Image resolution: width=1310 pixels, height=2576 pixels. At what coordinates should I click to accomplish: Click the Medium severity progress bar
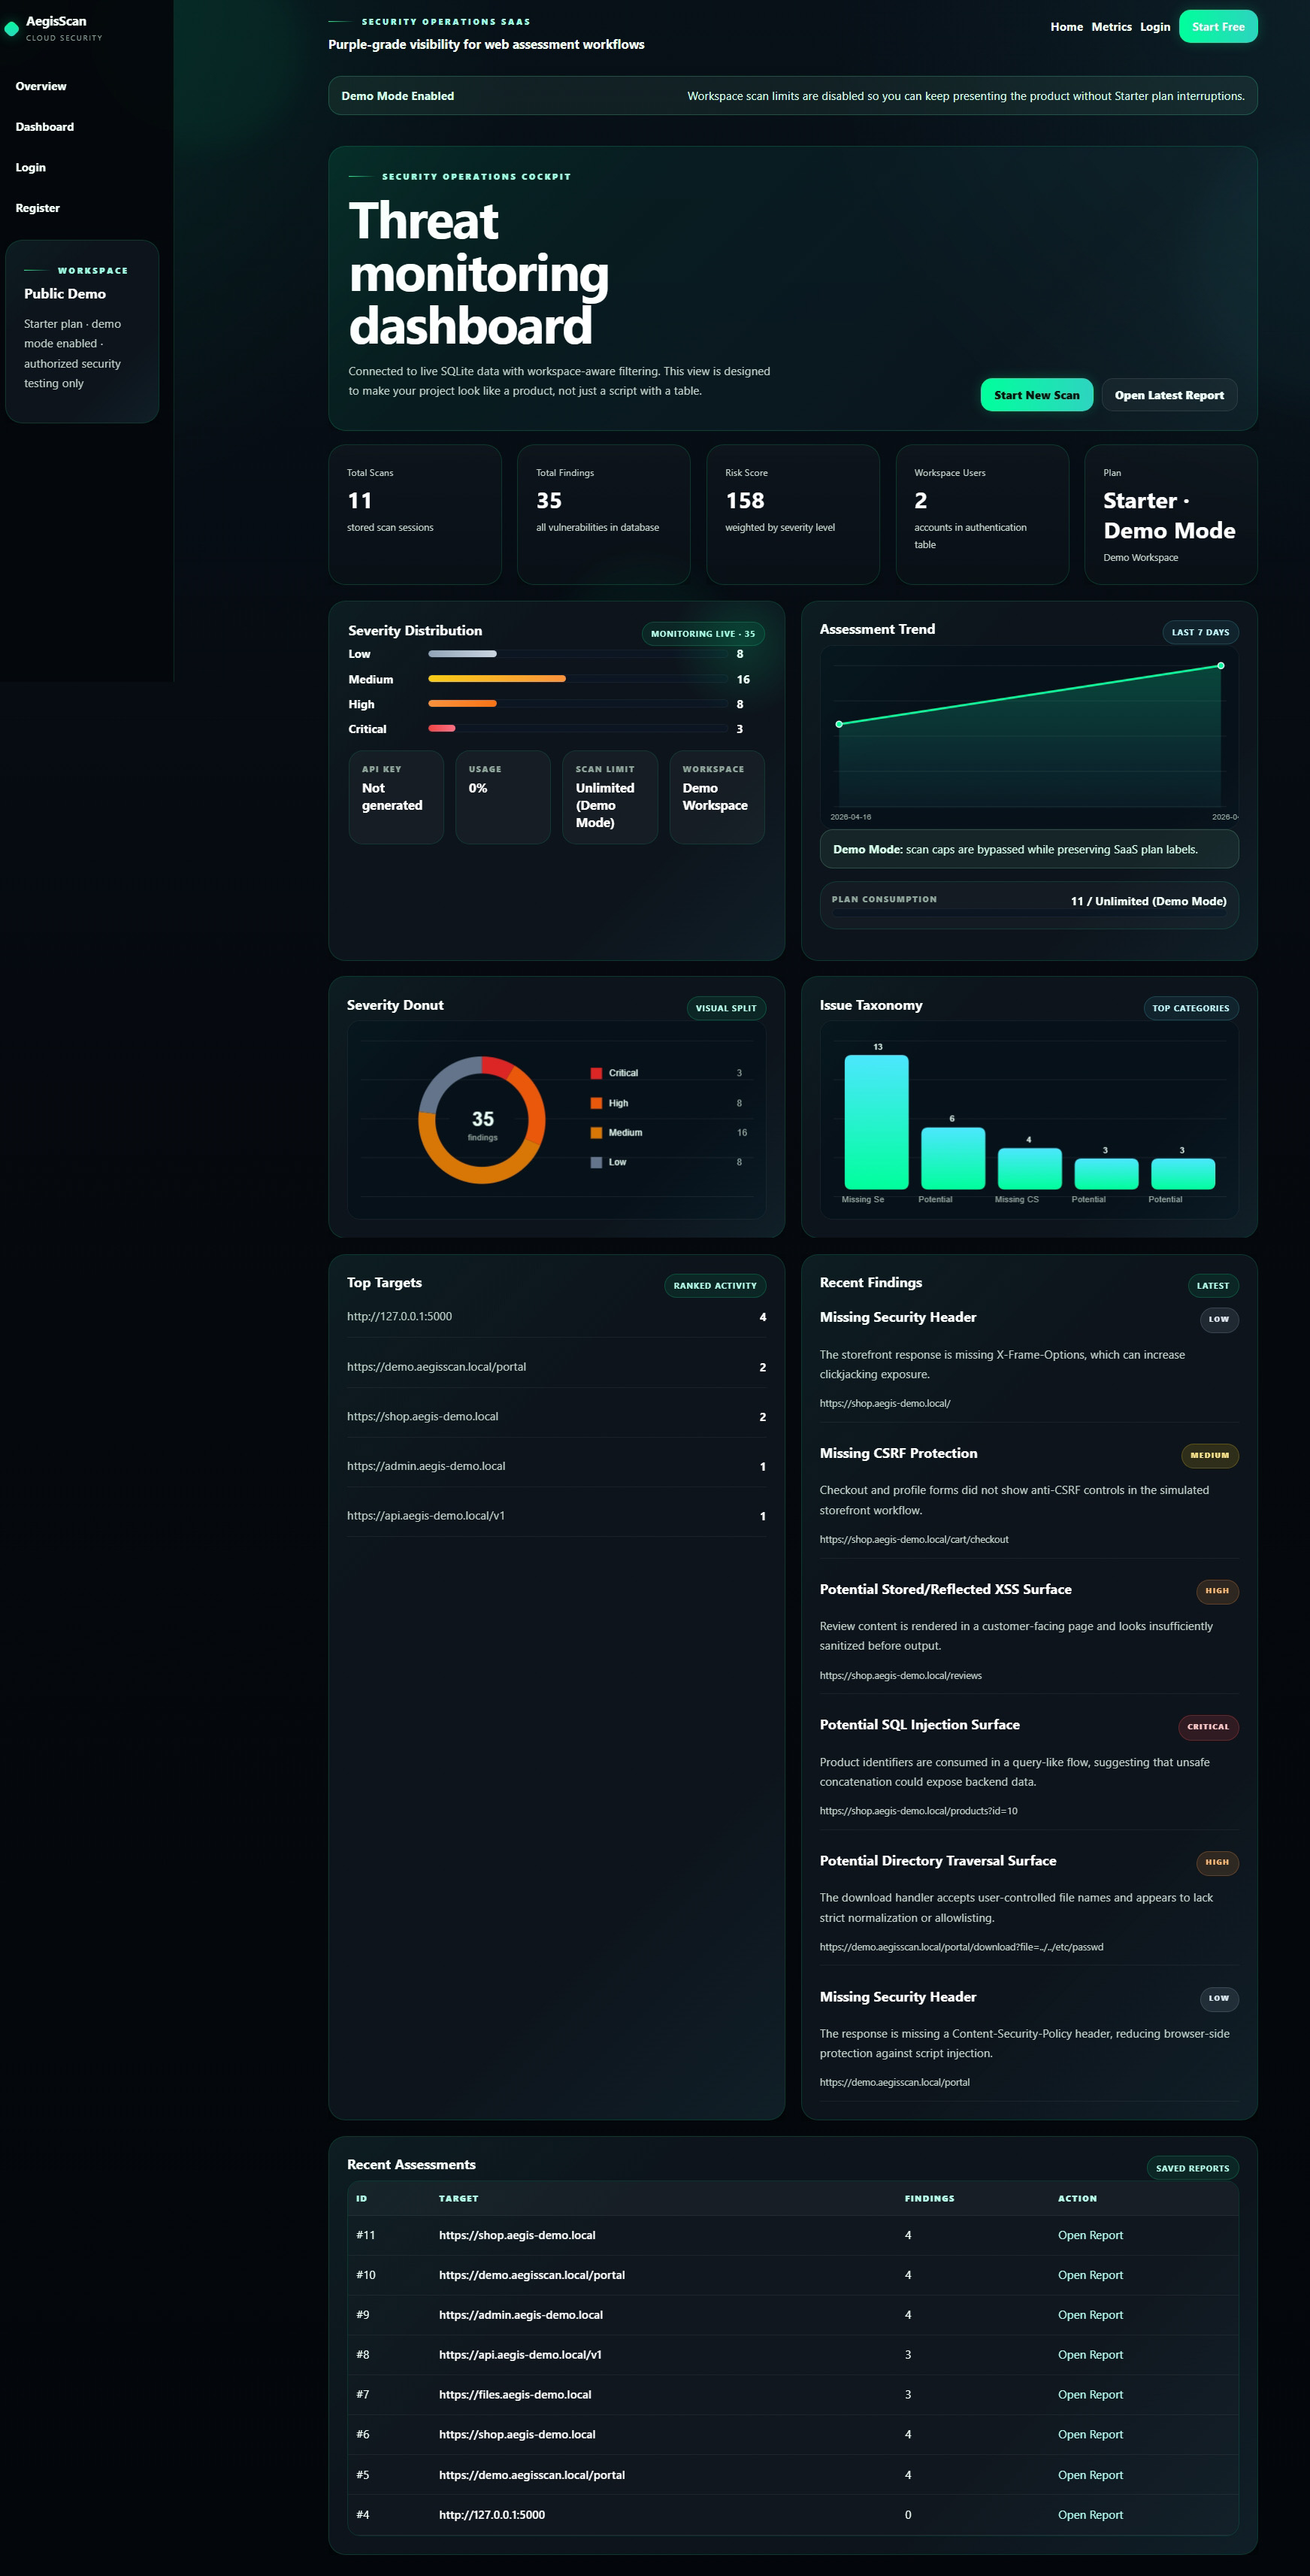click(x=577, y=679)
